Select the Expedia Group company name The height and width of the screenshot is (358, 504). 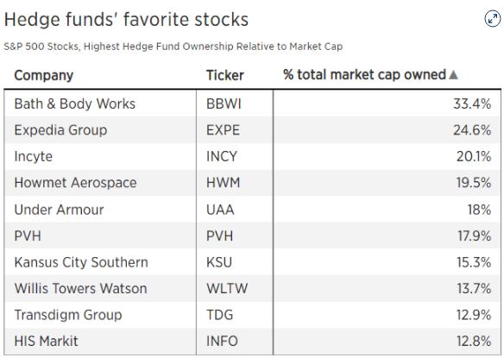coord(60,130)
